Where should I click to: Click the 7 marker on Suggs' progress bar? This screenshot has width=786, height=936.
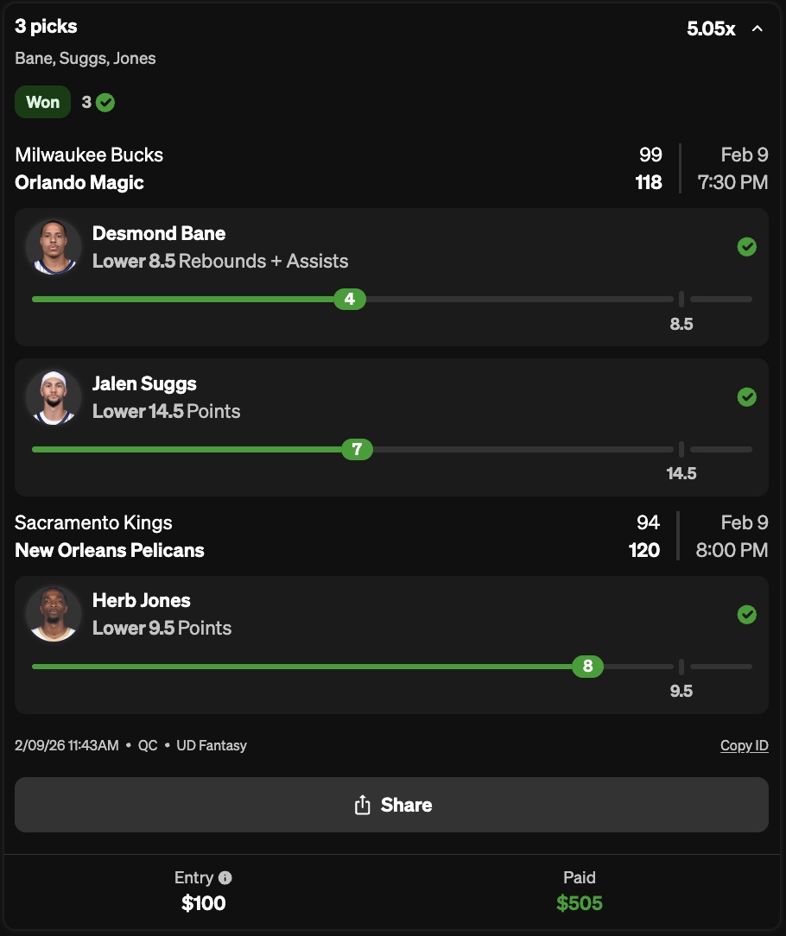coord(357,449)
